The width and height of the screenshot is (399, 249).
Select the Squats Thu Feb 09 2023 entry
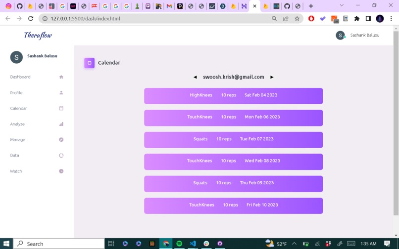pyautogui.click(x=233, y=184)
